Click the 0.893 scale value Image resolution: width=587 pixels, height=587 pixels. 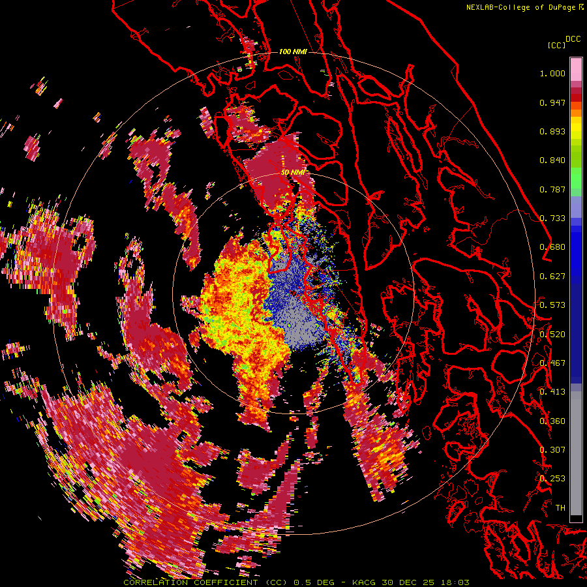[x=552, y=131]
